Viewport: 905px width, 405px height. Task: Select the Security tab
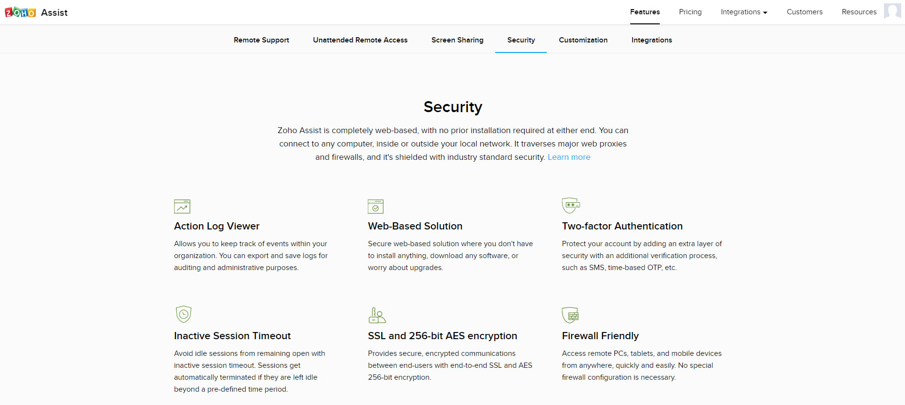(x=521, y=40)
